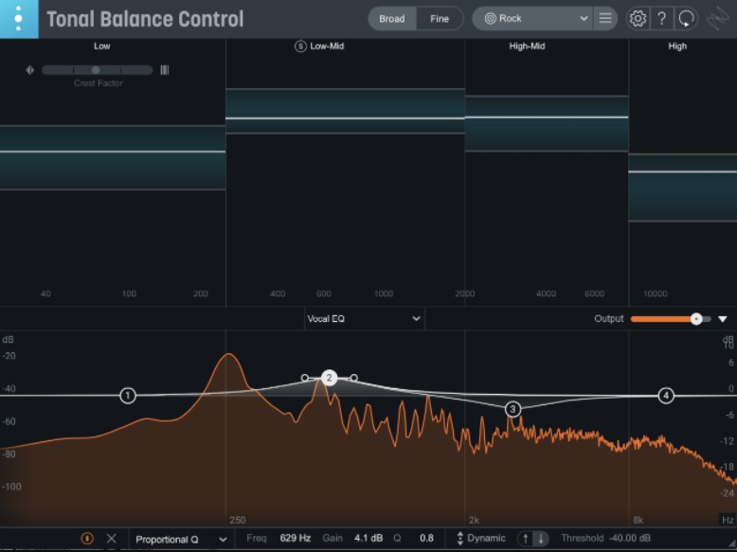Screen dimensions: 737x552
Task: Click the bars icon right of Crest Factor
Action: tap(165, 70)
